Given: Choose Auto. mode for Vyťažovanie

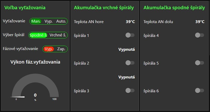Looking at the screenshot, I should click(61, 21).
